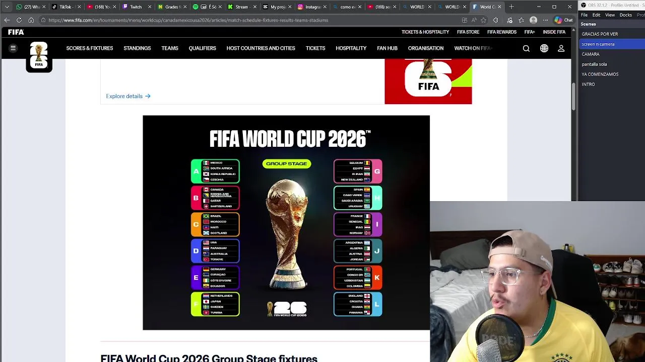Screen dimensions: 645x362
Task: Open Watch on FIFA+ menu item
Action: pos(473,48)
